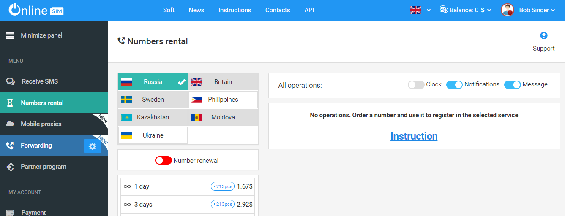
Task: Open the News menu item
Action: (x=197, y=10)
